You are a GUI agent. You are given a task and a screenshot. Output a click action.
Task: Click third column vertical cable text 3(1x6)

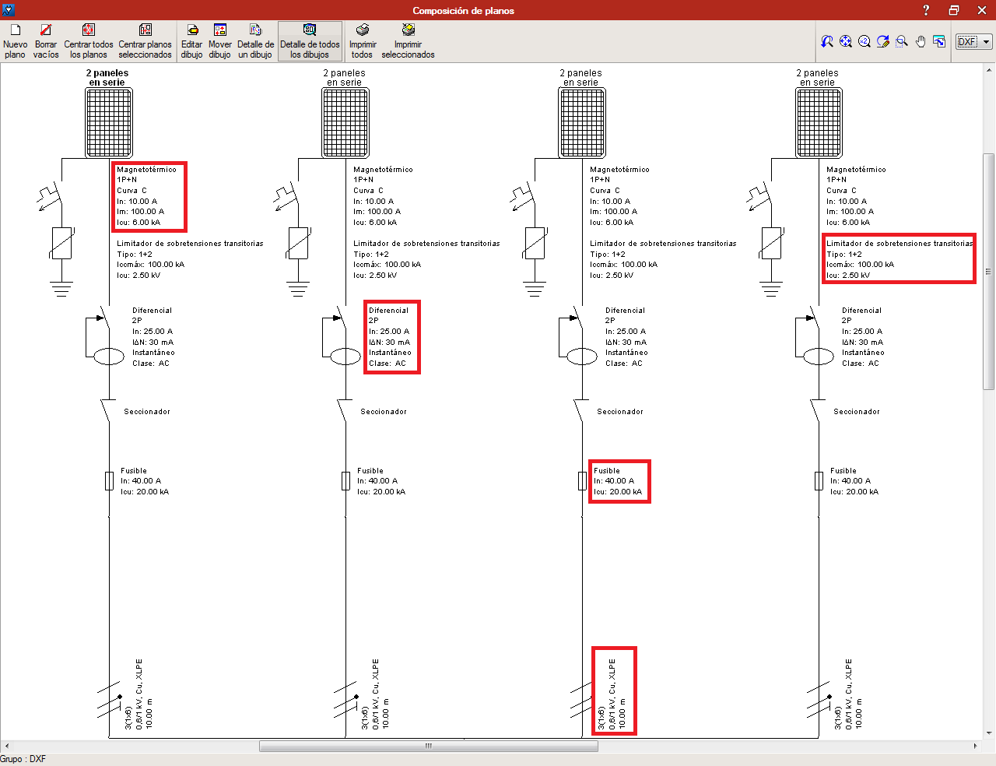601,718
